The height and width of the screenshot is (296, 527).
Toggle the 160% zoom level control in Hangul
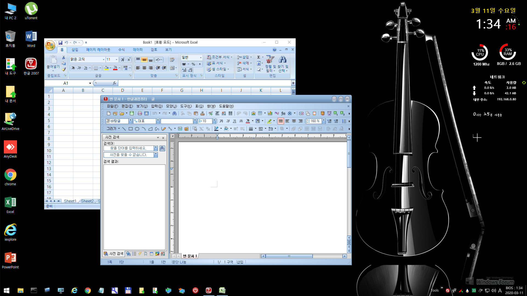[314, 121]
